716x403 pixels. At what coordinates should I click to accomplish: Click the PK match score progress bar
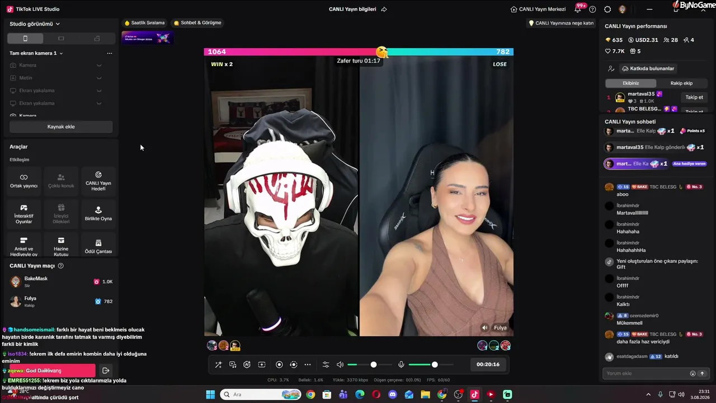click(x=359, y=52)
